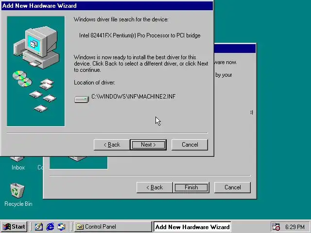The image size is (311, 233).
Task: Open the Start menu
Action: click(x=14, y=227)
